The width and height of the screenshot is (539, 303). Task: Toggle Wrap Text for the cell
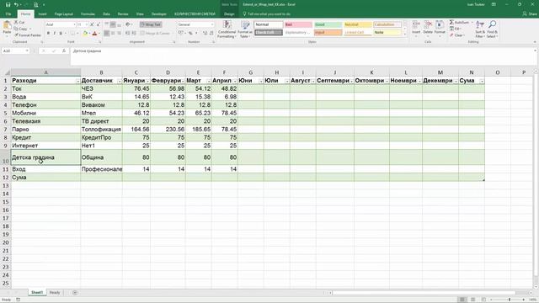[x=151, y=24]
